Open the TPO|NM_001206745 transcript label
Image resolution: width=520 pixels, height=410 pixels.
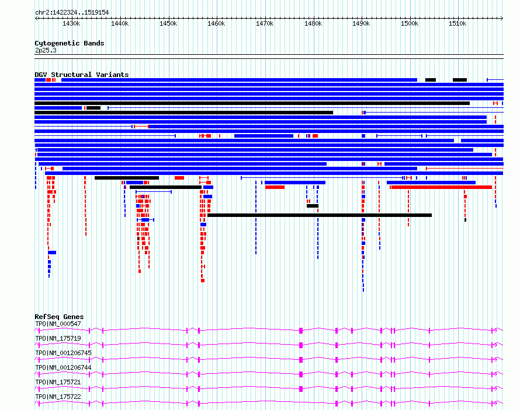coord(63,353)
